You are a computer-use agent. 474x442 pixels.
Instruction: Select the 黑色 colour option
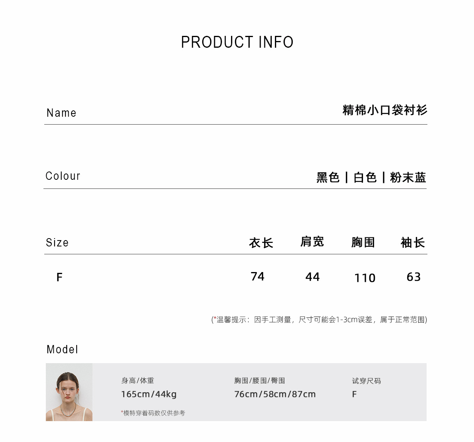[x=328, y=177]
